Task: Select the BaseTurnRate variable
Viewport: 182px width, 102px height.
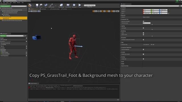Action: [x=5, y=52]
